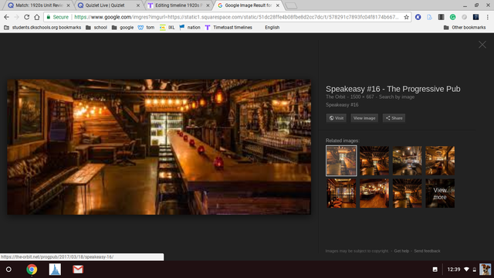494x278 pixels.
Task: Open the first related thumbnail in bottom row
Action: click(x=341, y=193)
